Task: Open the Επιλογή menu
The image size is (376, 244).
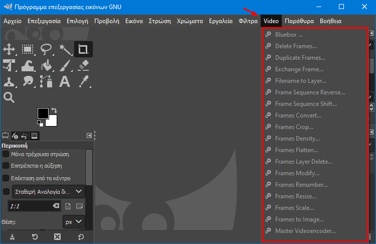Action: [77, 21]
